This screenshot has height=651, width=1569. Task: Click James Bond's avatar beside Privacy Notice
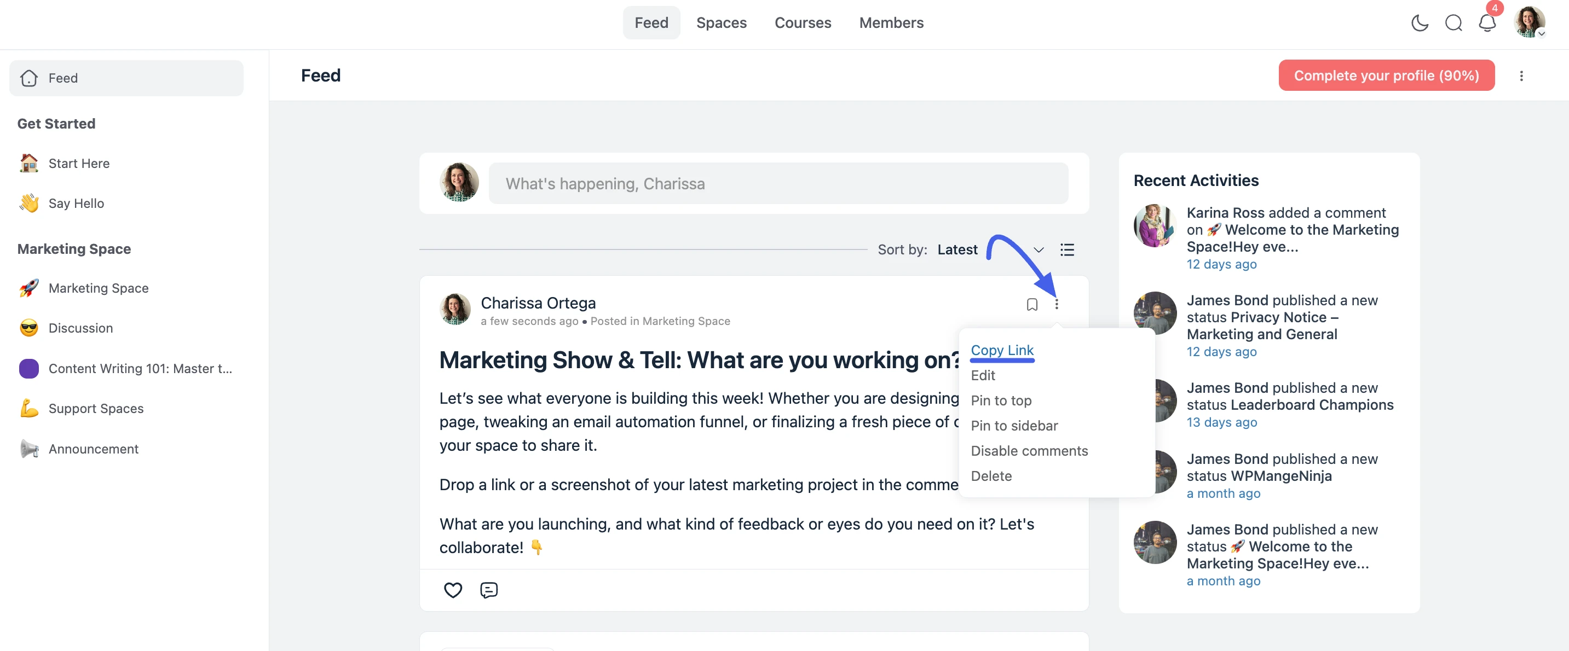point(1154,313)
